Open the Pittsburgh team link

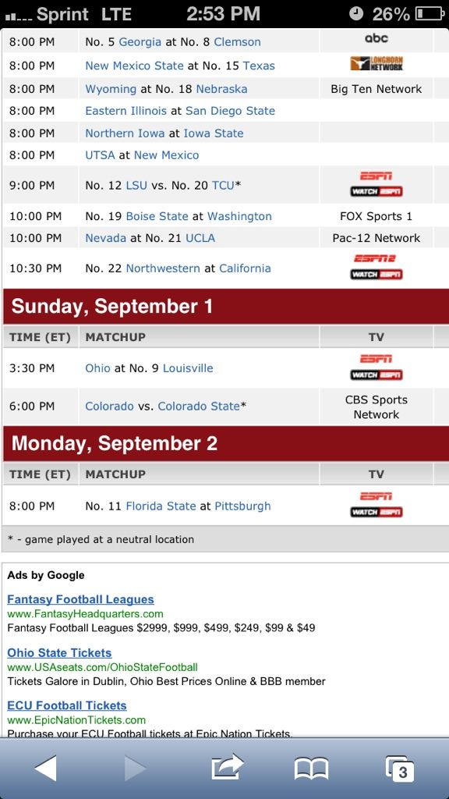(x=242, y=506)
